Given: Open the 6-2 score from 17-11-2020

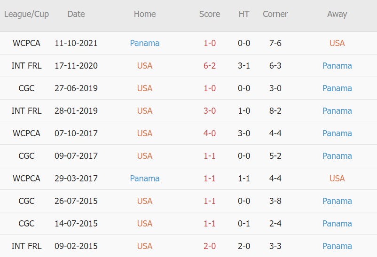Looking at the screenshot, I should point(210,66).
